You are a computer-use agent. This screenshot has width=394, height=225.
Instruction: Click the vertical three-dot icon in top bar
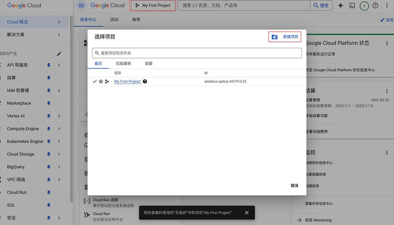[387, 5]
